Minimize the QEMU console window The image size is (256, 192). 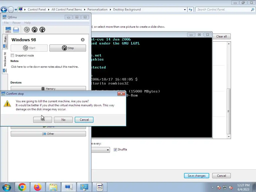coord(191,34)
